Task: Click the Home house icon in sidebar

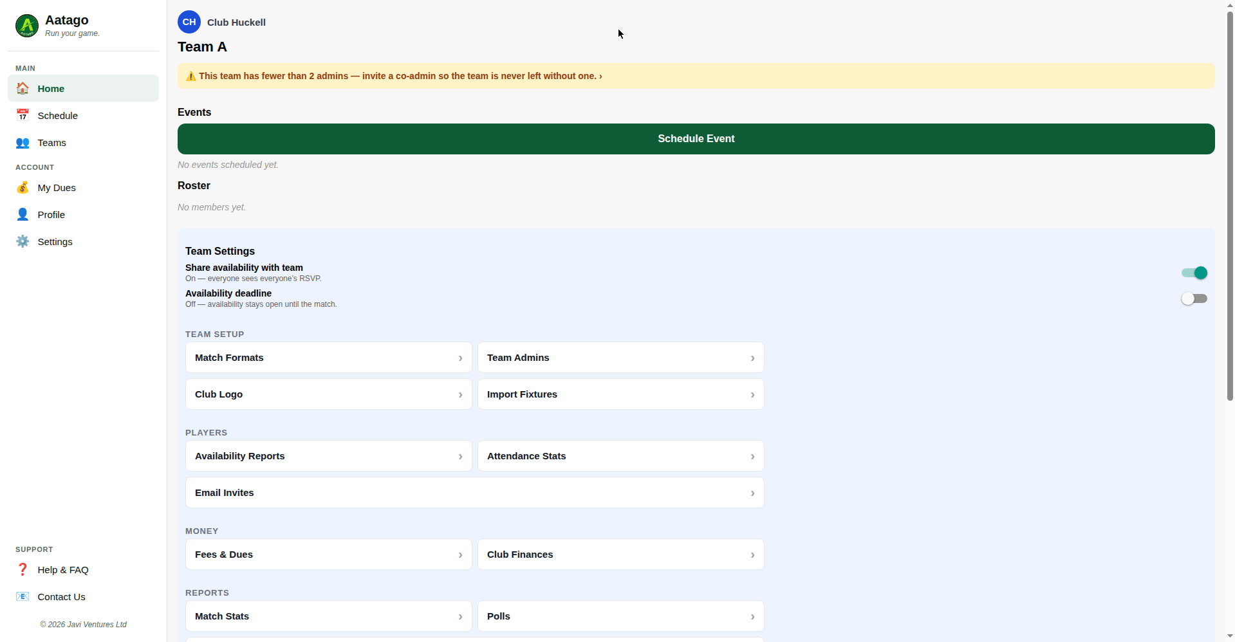Action: (x=23, y=88)
